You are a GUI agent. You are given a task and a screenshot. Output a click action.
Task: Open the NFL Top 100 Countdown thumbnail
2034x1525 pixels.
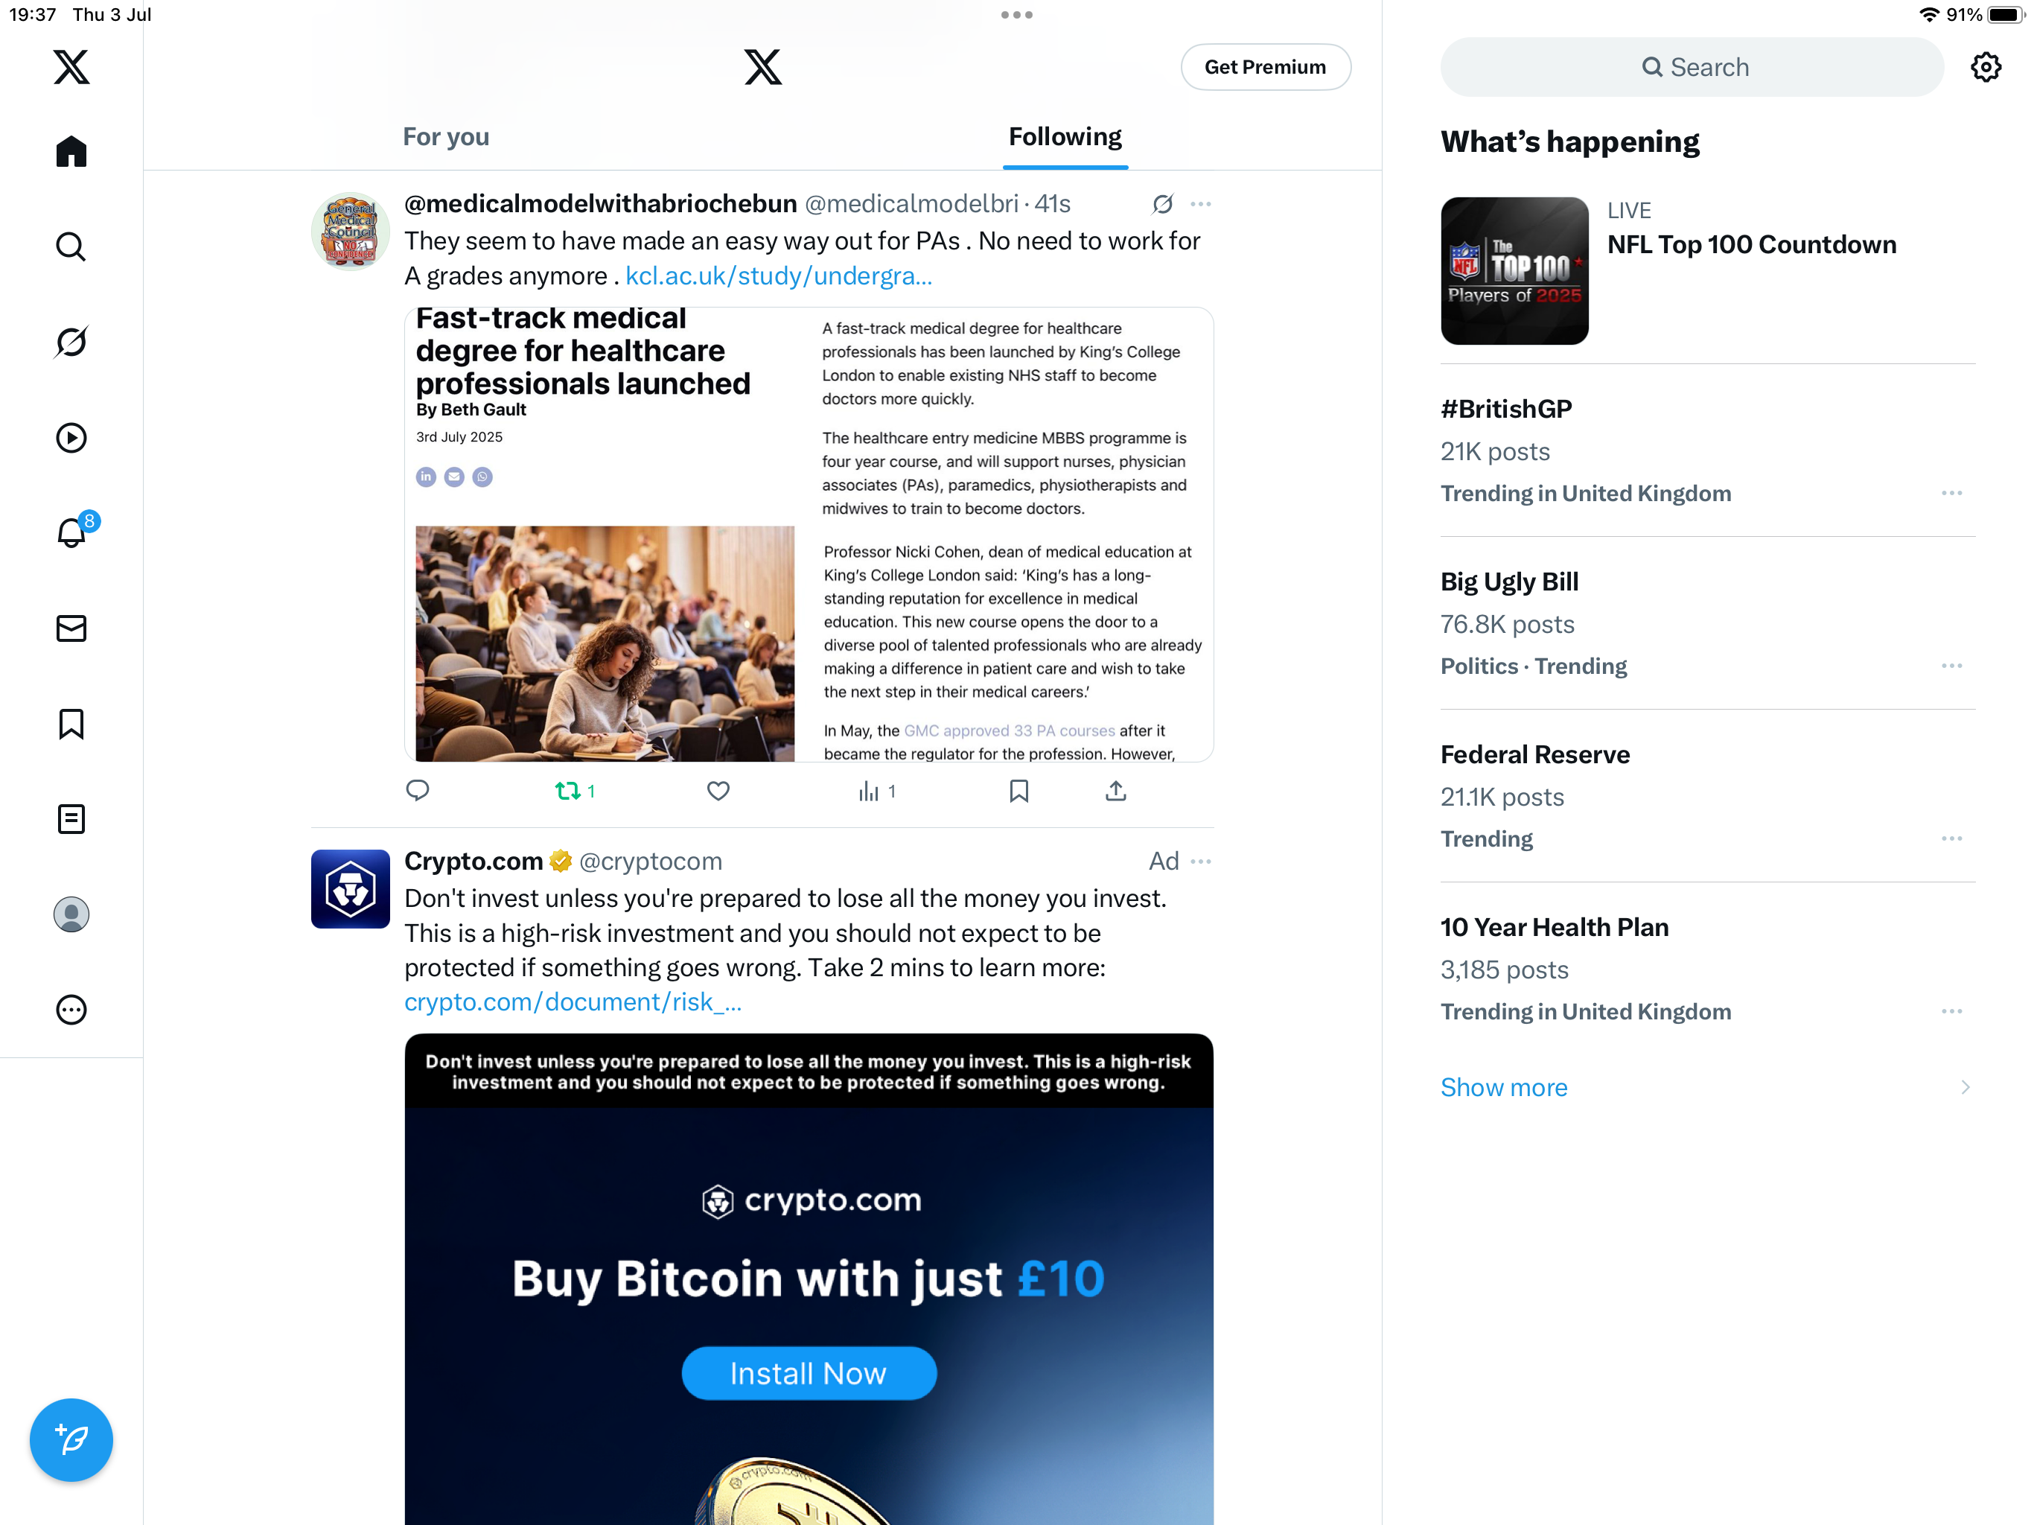click(1514, 270)
